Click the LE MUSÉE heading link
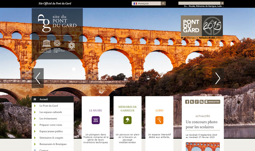This screenshot has height=151, width=255. 96,110
